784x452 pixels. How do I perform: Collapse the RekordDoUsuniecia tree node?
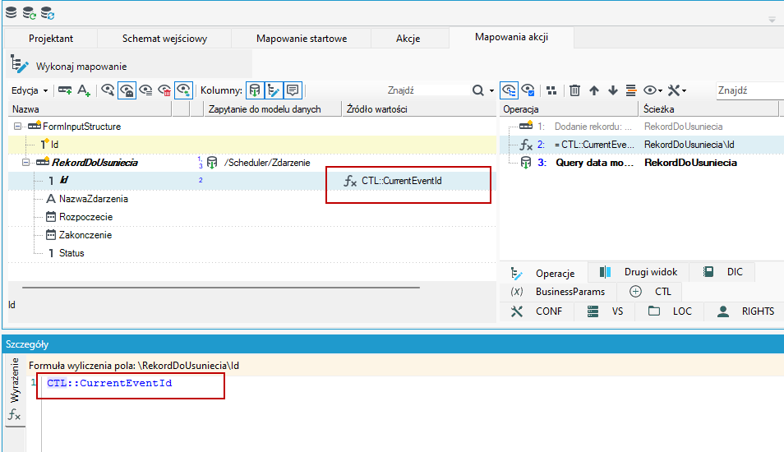[26, 163]
